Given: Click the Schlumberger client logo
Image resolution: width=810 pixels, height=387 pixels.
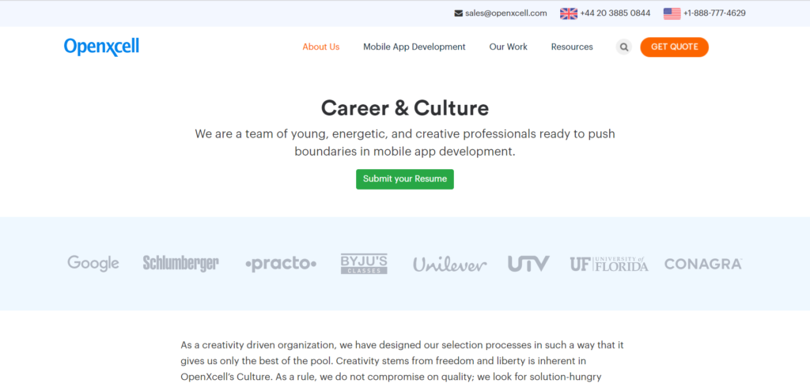Looking at the screenshot, I should 180,264.
